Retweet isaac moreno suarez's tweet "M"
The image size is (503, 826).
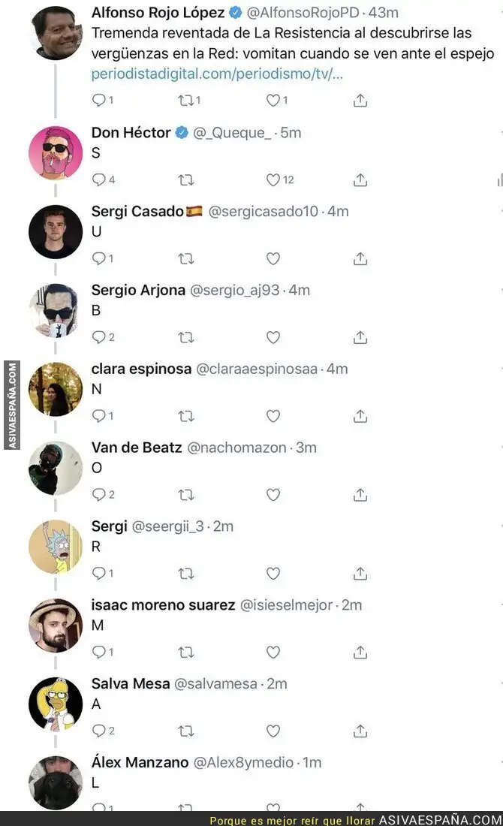pos(186,653)
